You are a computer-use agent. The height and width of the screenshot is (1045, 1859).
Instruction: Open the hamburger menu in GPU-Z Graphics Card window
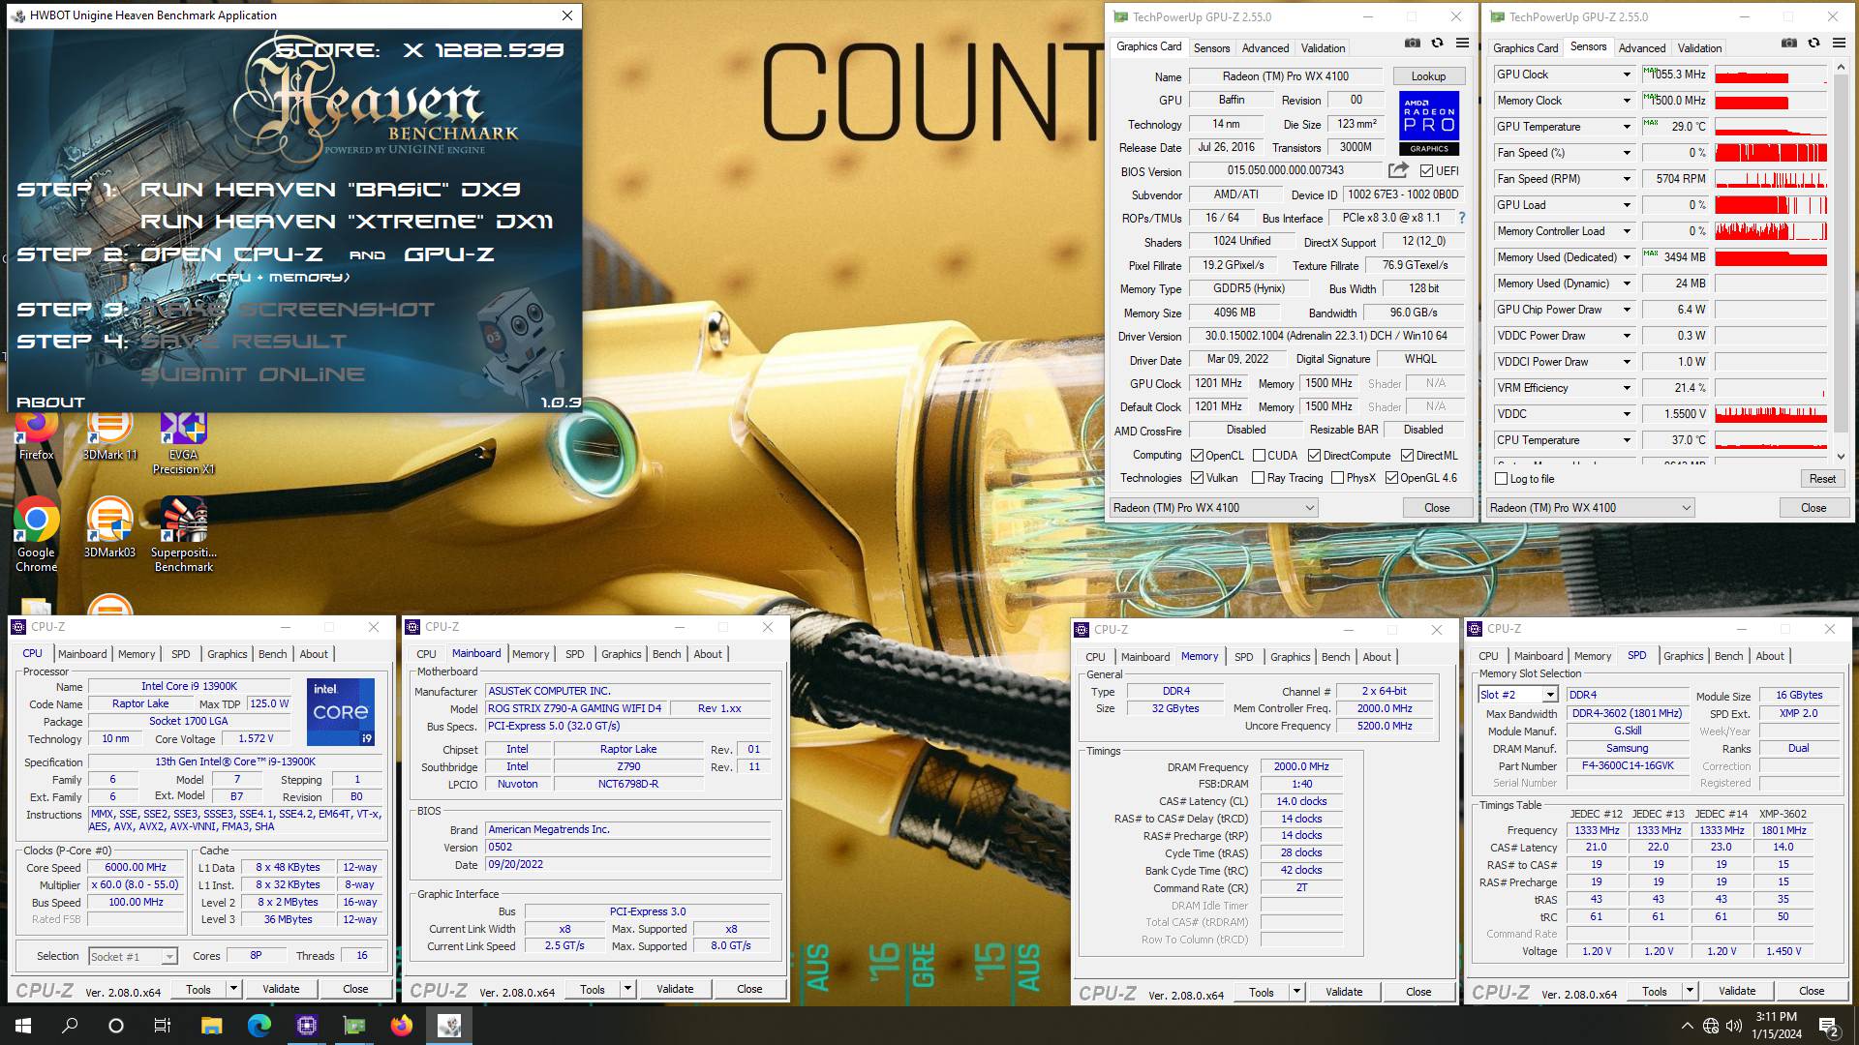pyautogui.click(x=1463, y=44)
